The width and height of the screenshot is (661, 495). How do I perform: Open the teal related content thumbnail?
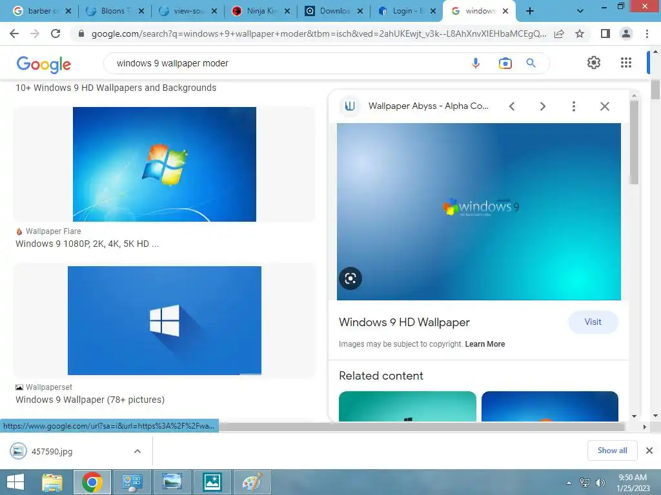(x=407, y=406)
